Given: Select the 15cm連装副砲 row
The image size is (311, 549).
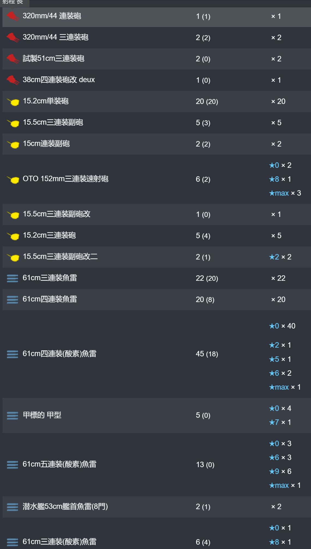Looking at the screenshot, I should (157, 144).
